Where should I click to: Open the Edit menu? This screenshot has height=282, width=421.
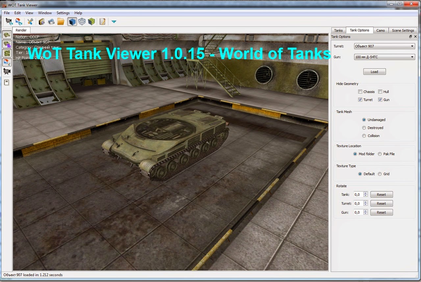coord(17,13)
